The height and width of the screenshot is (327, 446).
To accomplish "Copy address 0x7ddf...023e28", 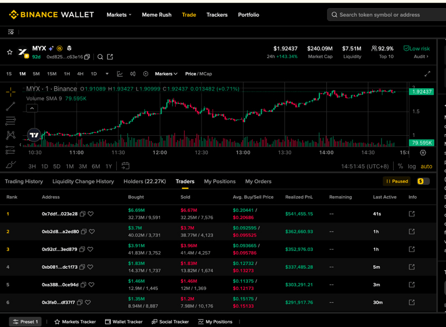I will tap(82, 214).
